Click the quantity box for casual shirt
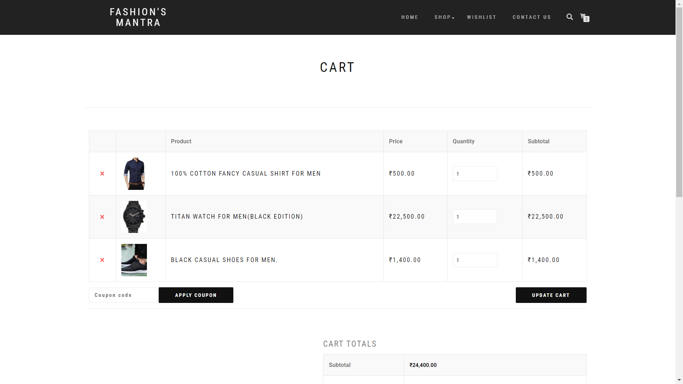683x384 pixels. 475,174
